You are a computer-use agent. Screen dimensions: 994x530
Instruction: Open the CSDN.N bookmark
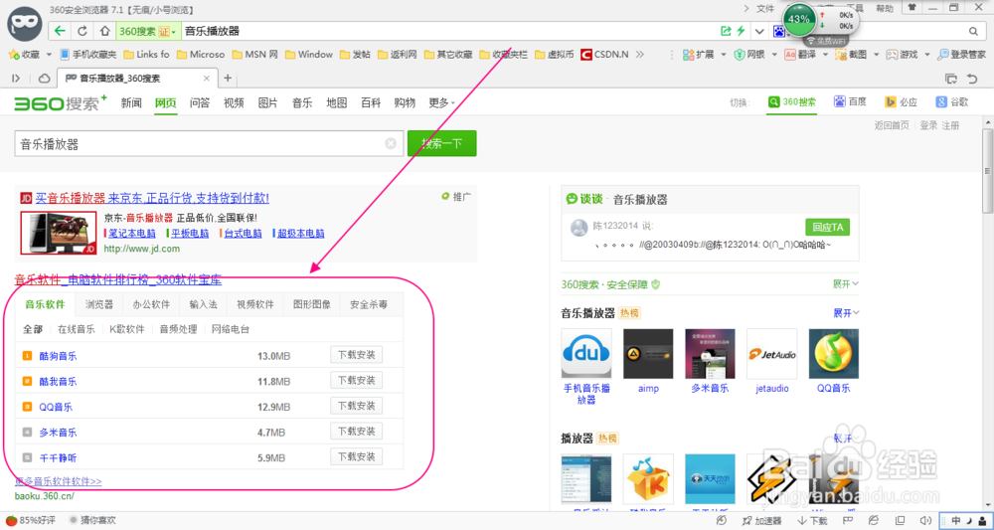pyautogui.click(x=604, y=55)
